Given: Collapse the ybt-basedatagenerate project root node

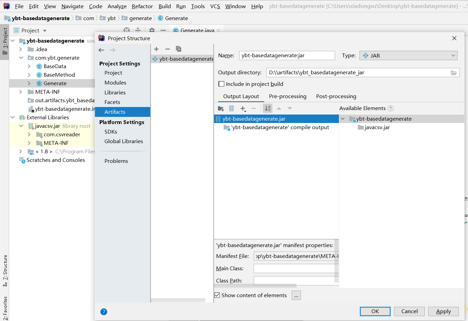Looking at the screenshot, I should tap(13, 41).
